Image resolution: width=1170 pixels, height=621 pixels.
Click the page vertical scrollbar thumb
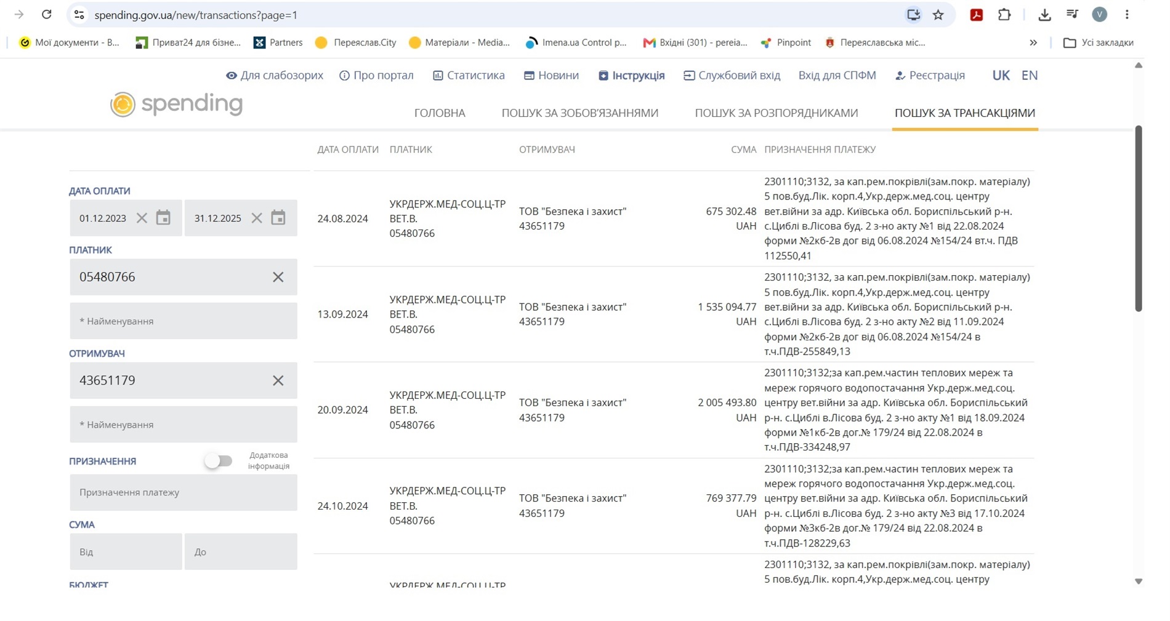(x=1139, y=218)
